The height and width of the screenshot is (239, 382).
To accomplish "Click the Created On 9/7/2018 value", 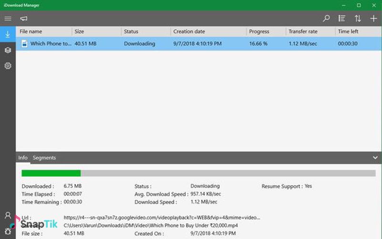I will pyautogui.click(x=213, y=233).
